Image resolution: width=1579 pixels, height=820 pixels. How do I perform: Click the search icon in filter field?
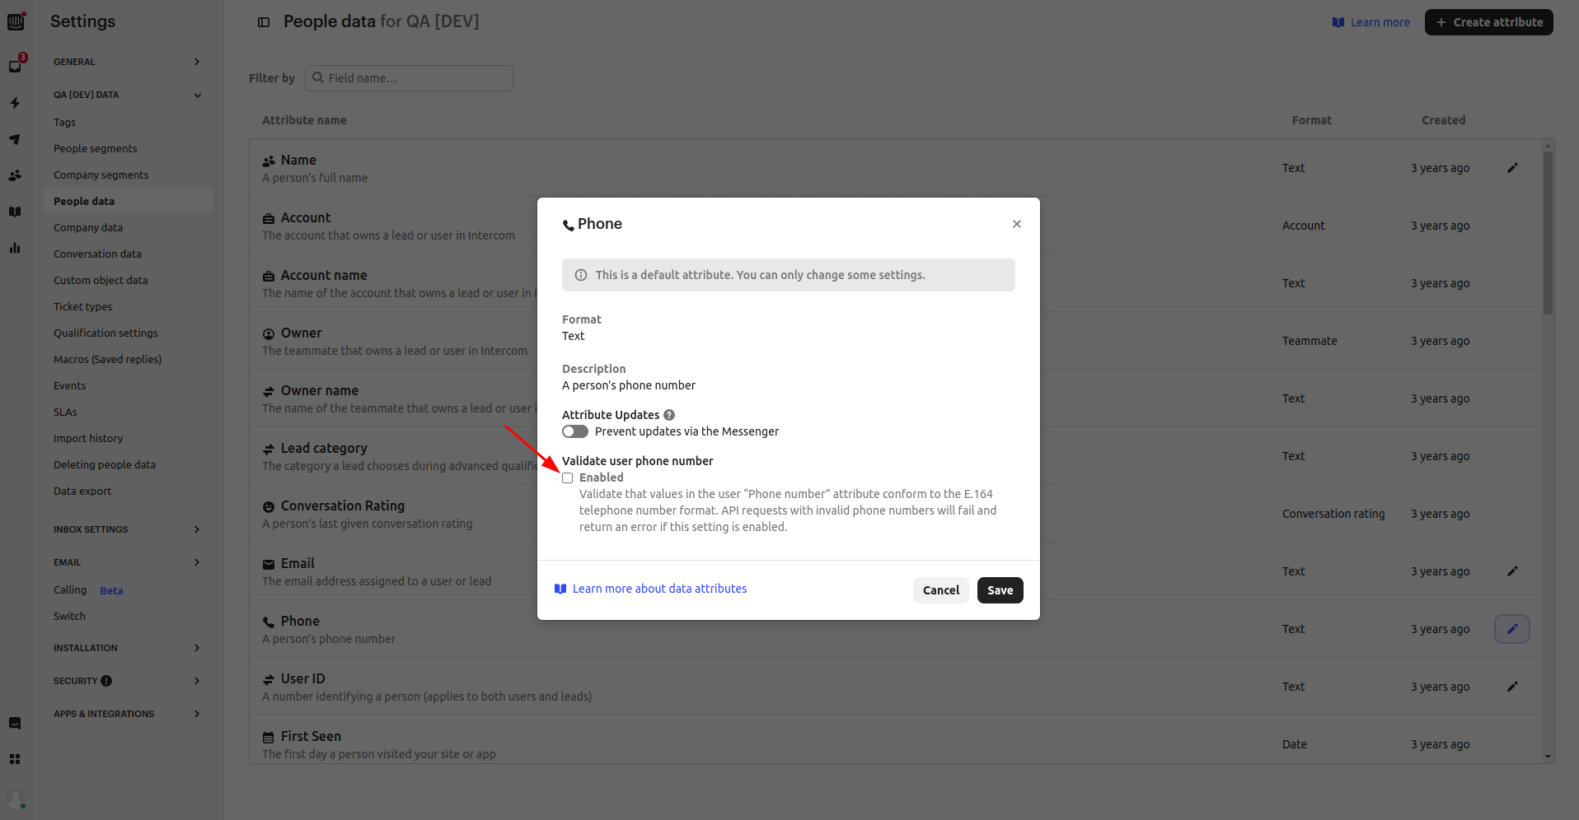click(x=318, y=77)
